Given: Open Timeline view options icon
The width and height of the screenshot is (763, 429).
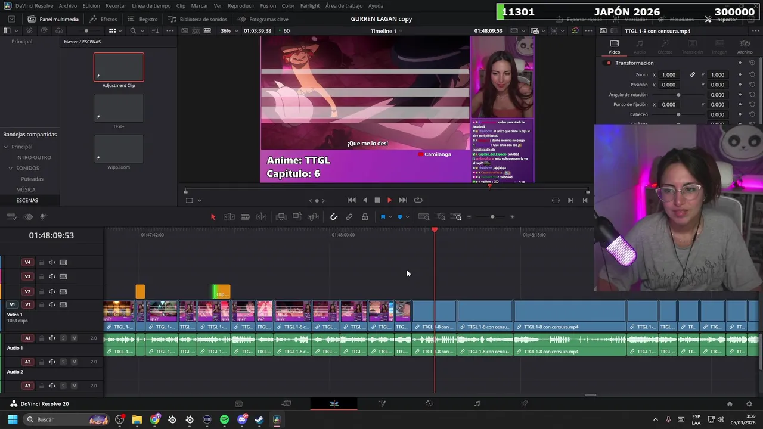Looking at the screenshot, I should 12,217.
